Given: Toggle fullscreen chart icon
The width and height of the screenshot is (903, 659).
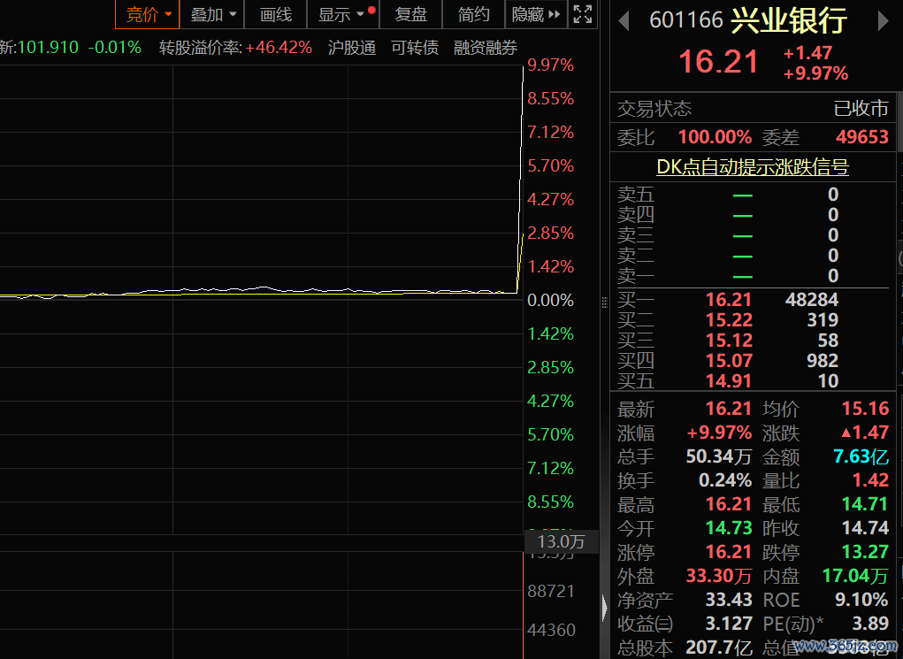Looking at the screenshot, I should coord(583,14).
